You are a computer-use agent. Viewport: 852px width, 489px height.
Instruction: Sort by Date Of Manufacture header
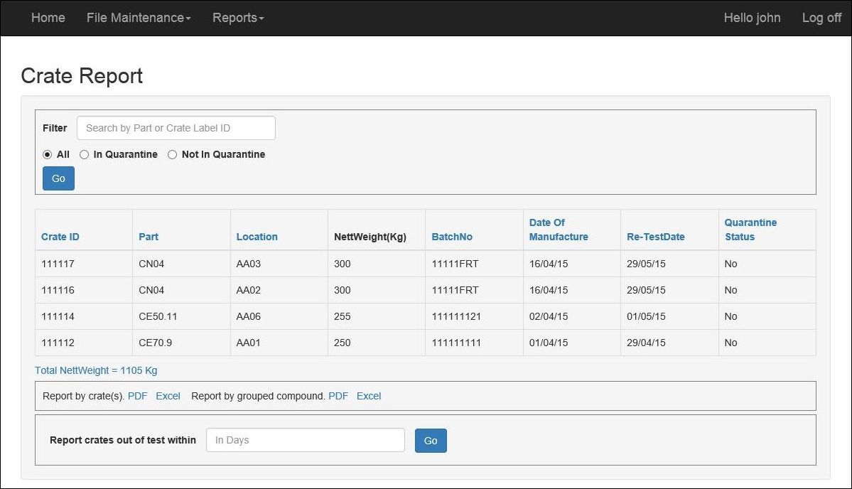pyautogui.click(x=558, y=230)
